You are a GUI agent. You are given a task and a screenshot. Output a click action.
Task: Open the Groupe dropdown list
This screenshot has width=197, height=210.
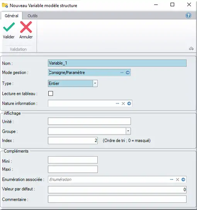click(x=128, y=131)
